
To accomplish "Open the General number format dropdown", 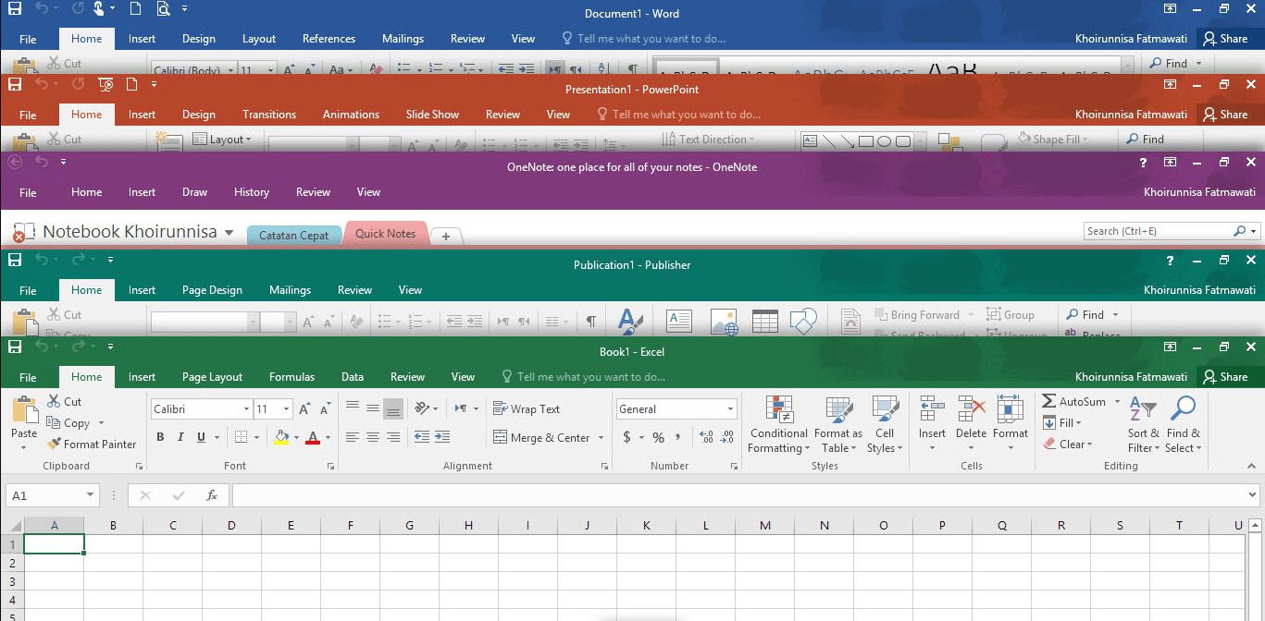I will (730, 409).
